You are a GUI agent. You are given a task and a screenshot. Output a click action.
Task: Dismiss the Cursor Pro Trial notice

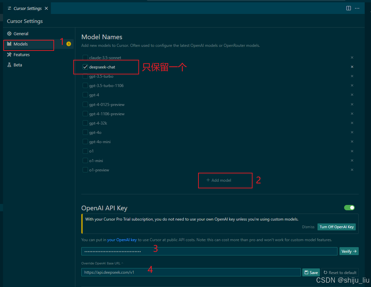[308, 227]
